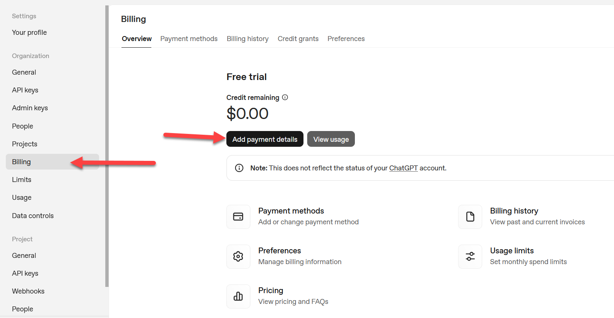Image resolution: width=614 pixels, height=318 pixels.
Task: Open the Projects sidebar item
Action: (24, 144)
